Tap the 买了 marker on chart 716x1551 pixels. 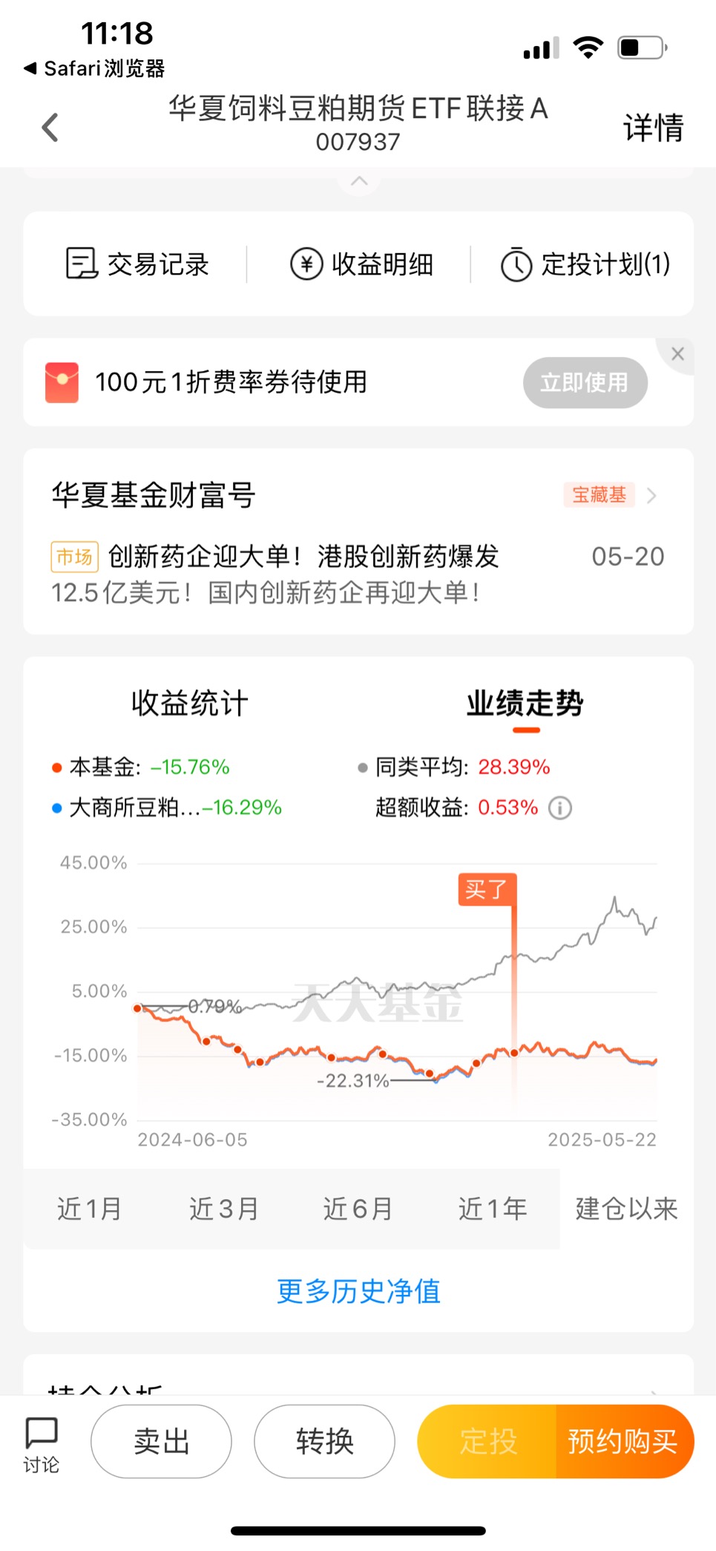(487, 889)
